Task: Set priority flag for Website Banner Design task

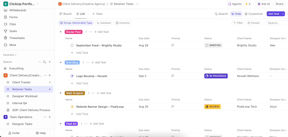Action: click(x=173, y=107)
